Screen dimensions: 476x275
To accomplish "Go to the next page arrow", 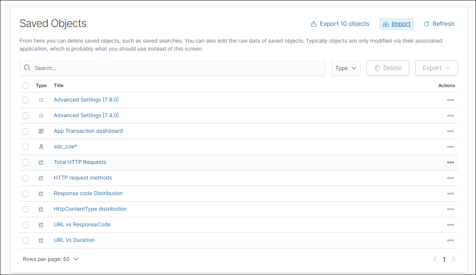I will (x=453, y=259).
